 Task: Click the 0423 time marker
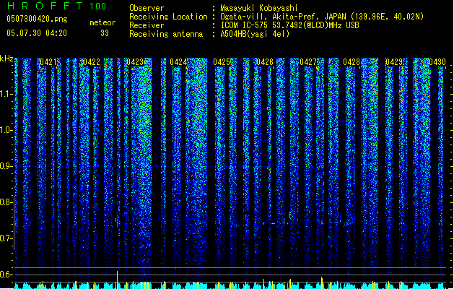tap(135, 62)
